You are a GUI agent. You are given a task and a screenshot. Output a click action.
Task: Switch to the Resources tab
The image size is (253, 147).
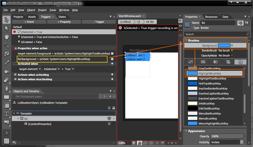point(211,17)
